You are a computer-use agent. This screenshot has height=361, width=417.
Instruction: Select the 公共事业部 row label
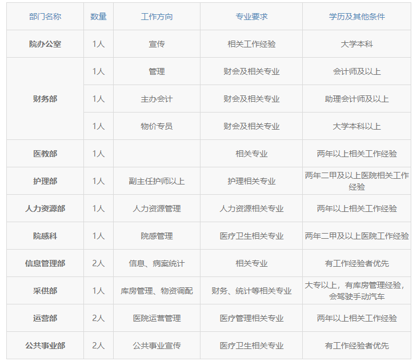pos(45,346)
